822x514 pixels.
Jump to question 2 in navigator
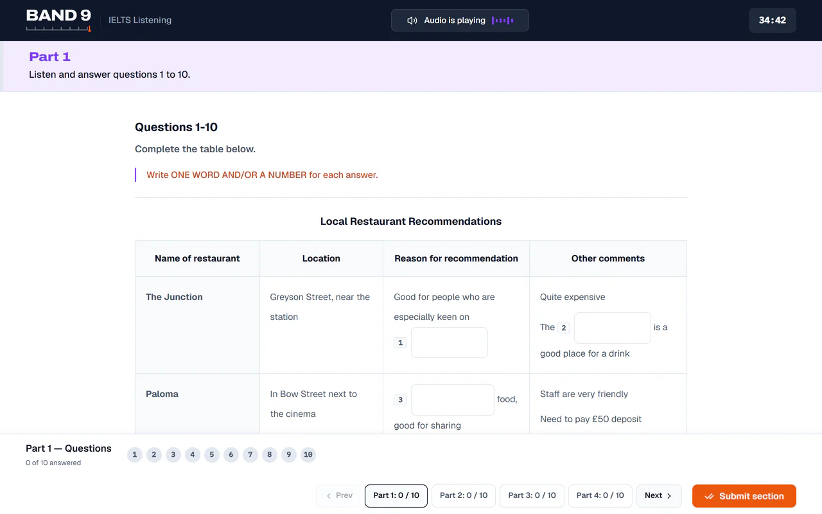pos(153,455)
